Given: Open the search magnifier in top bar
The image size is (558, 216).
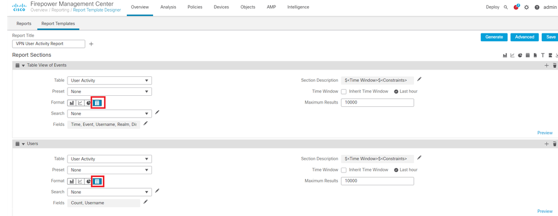Looking at the screenshot, I should pyautogui.click(x=505, y=7).
